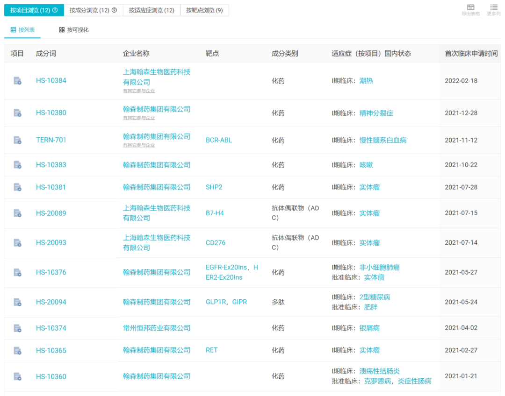Open the HS-10380 ingredient link
The image size is (505, 396).
click(x=51, y=113)
